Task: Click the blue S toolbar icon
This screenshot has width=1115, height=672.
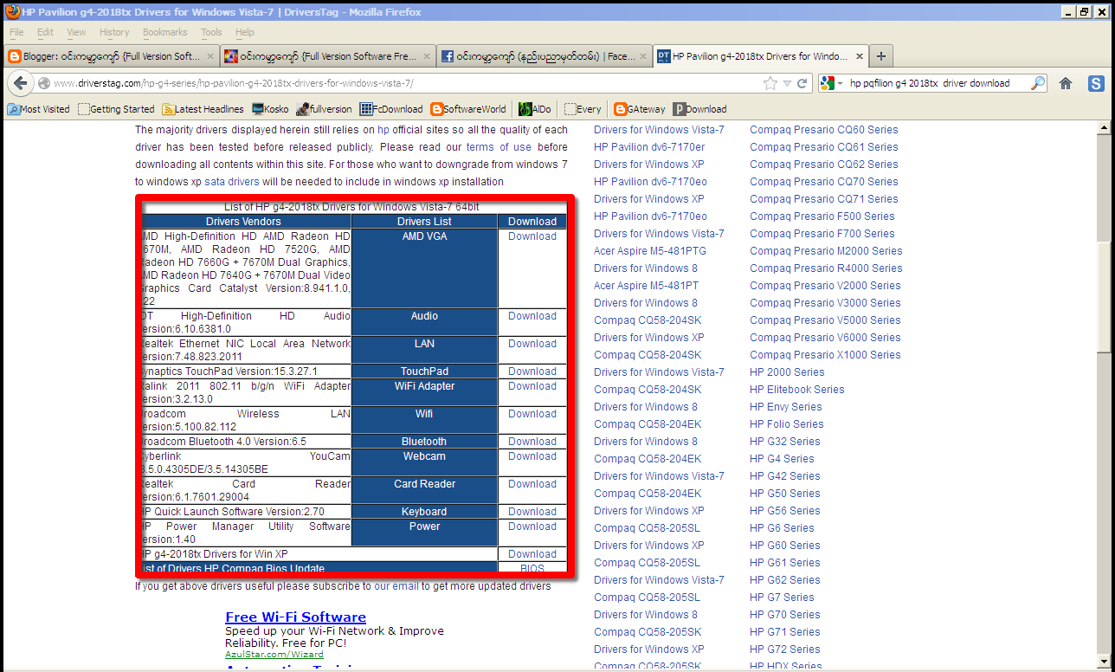Action: click(x=1096, y=83)
